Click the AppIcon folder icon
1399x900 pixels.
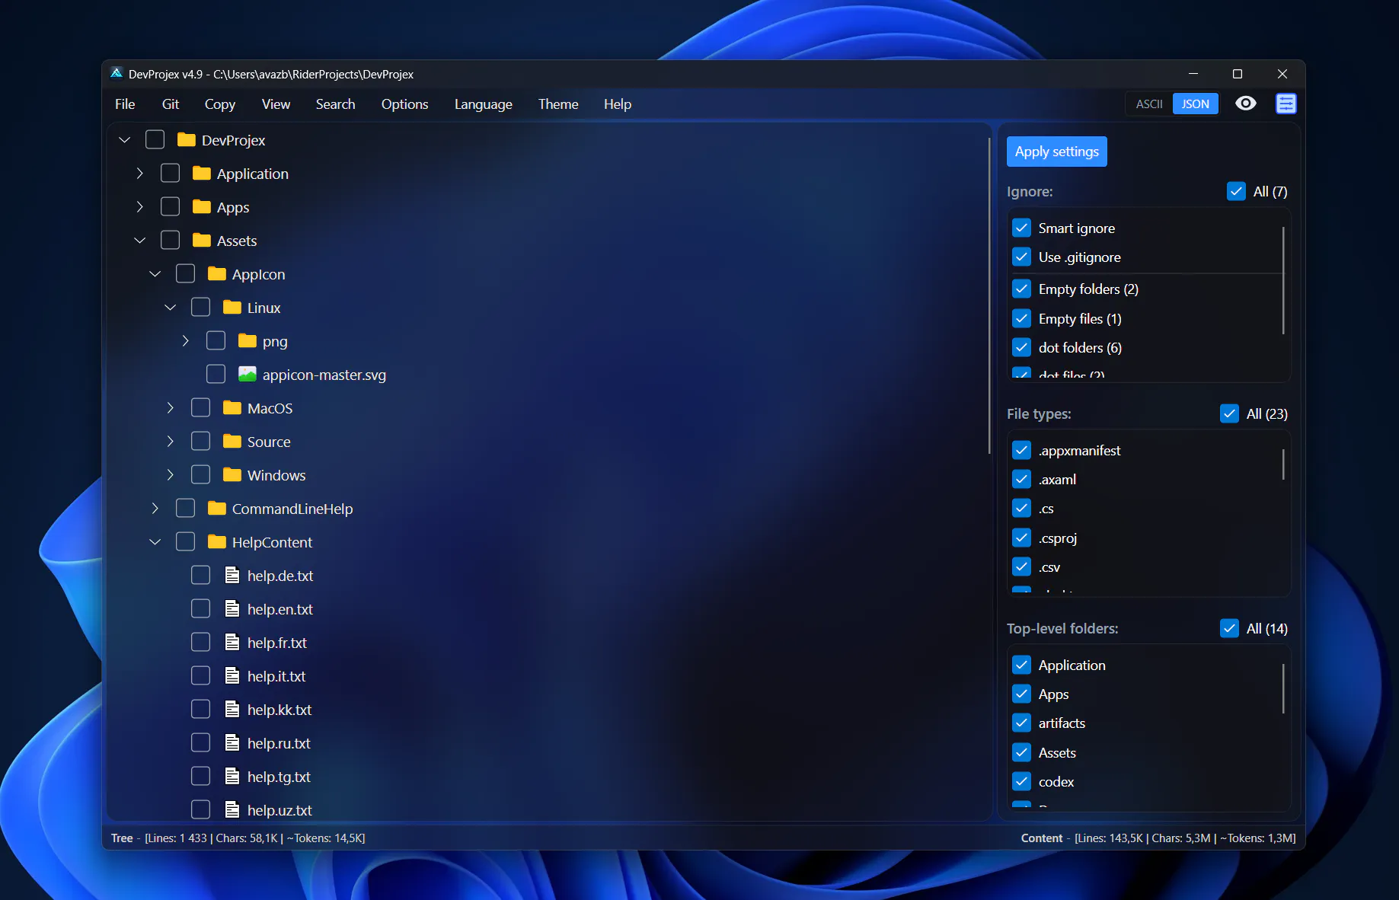[217, 273]
